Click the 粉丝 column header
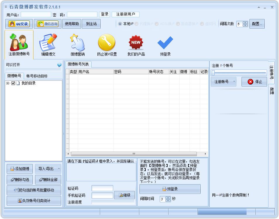This screenshot has height=219, width=279. 195,72
